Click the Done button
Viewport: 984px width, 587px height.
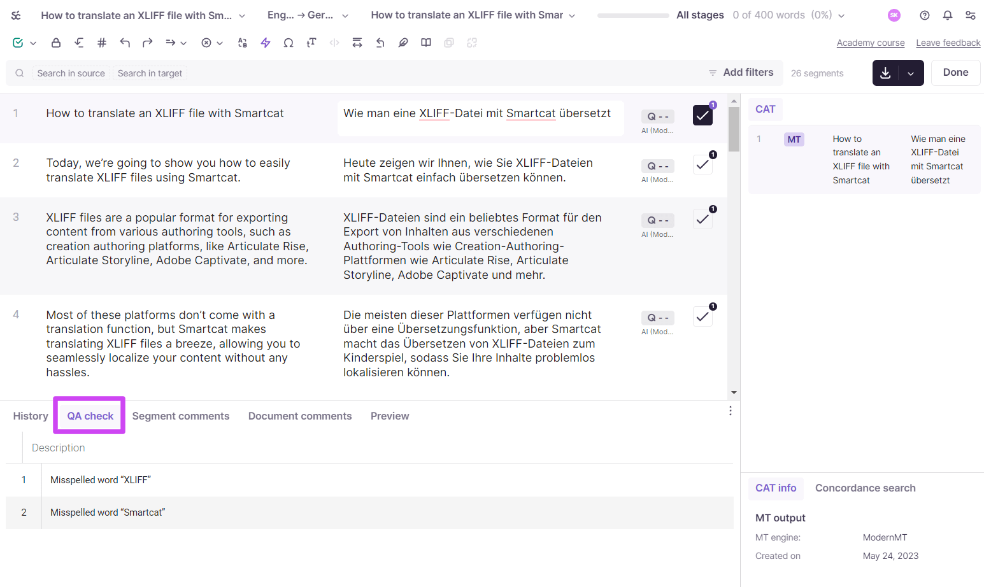pyautogui.click(x=956, y=73)
